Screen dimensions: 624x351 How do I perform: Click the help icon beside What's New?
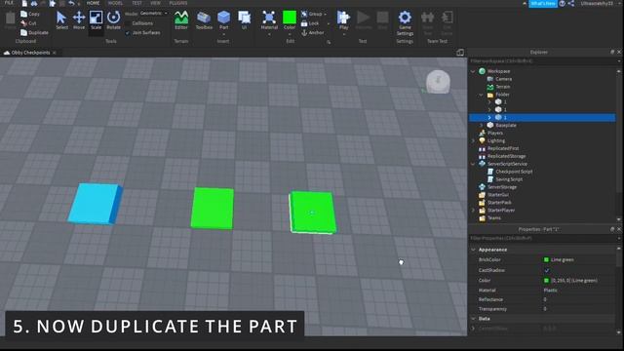point(562,3)
